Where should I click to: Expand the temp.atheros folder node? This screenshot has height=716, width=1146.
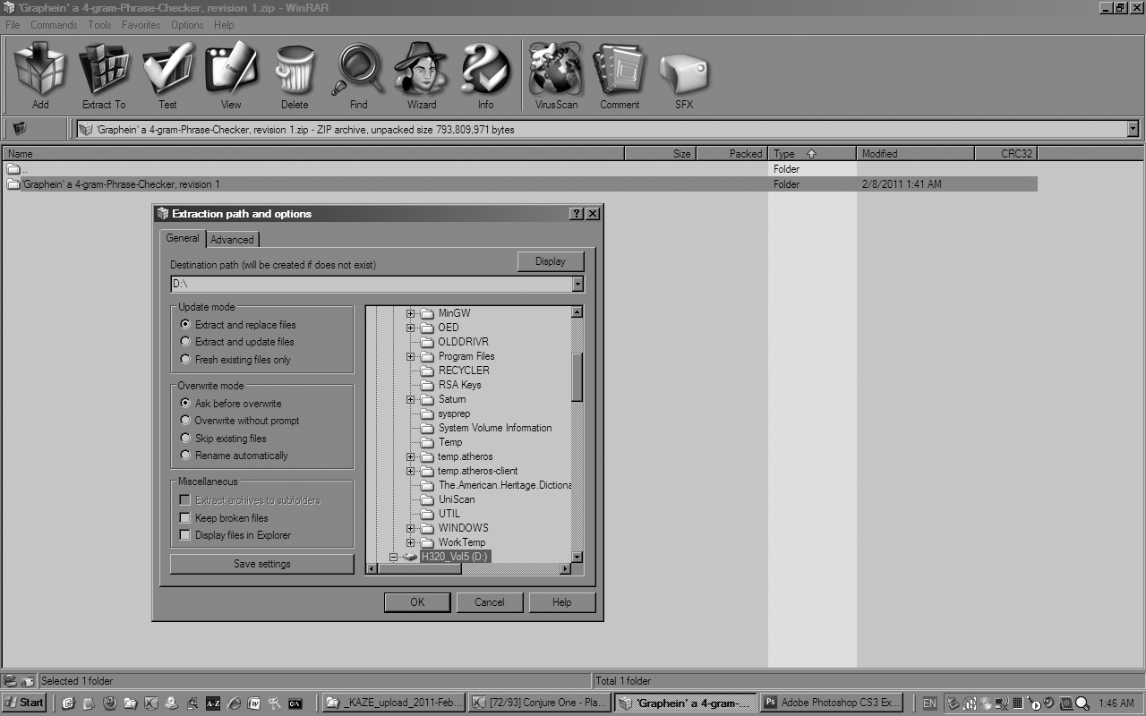point(410,456)
